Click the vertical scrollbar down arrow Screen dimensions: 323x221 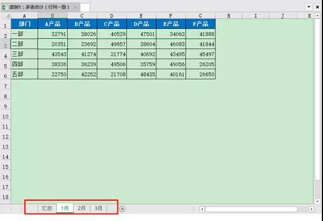click(x=317, y=201)
